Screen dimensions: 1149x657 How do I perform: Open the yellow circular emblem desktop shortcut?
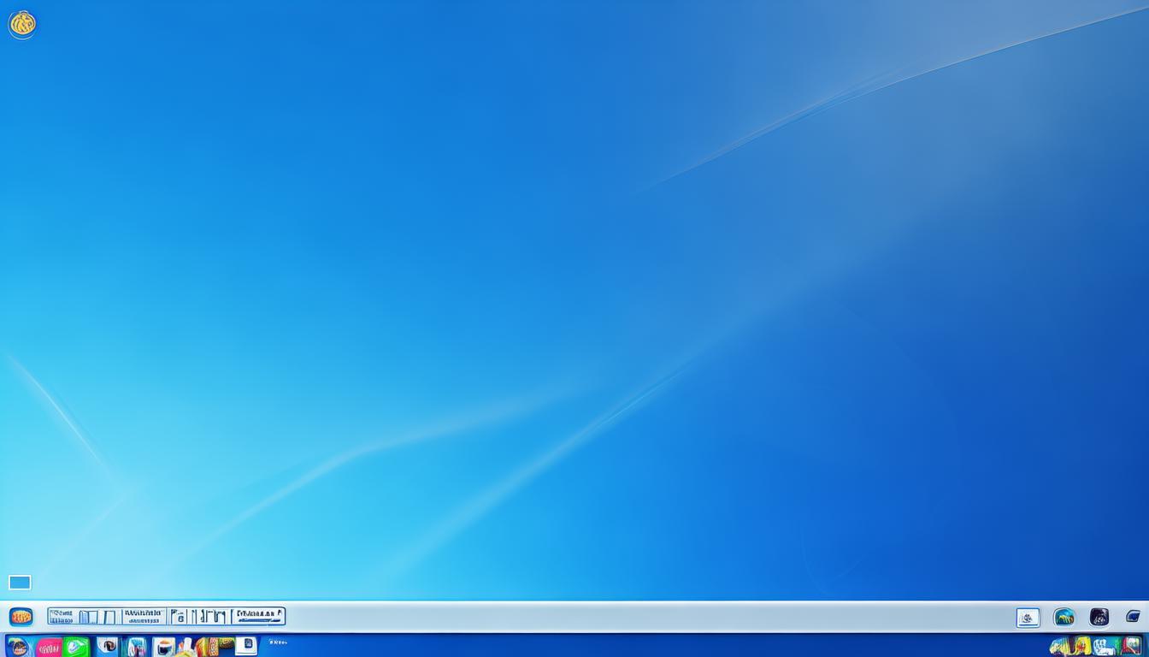pyautogui.click(x=21, y=24)
